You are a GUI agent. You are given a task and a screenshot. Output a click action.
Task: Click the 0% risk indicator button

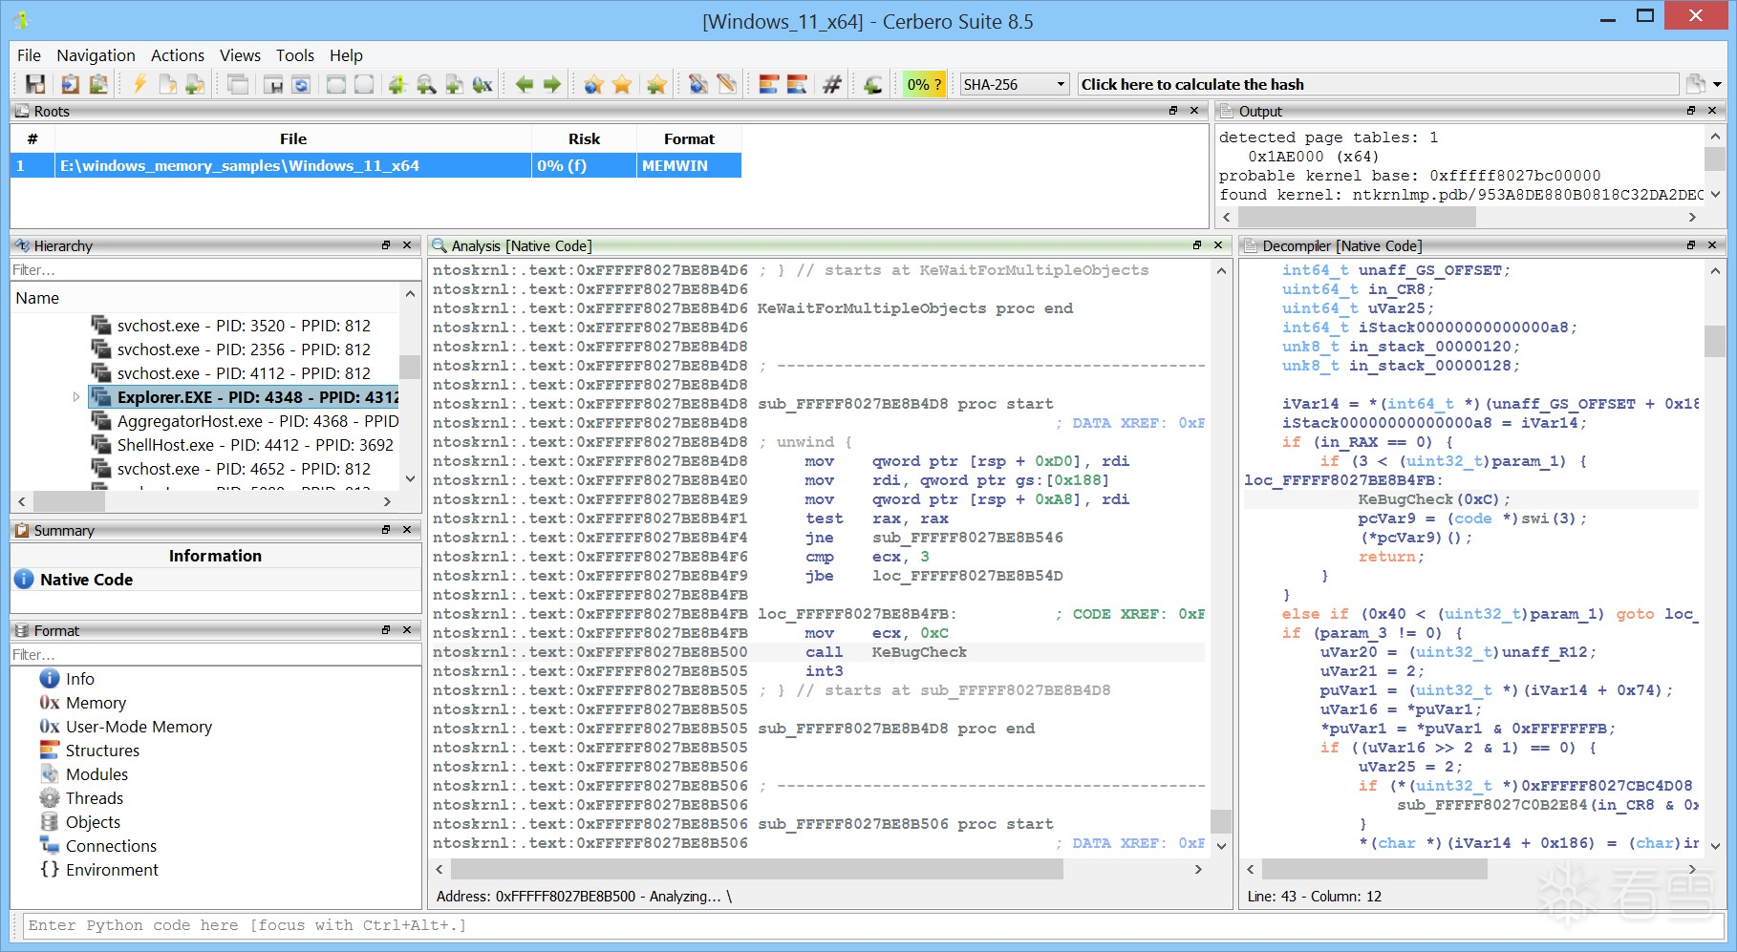924,85
